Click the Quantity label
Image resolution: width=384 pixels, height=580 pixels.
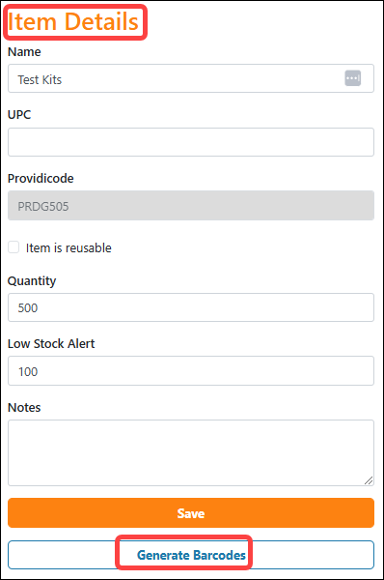32,281
